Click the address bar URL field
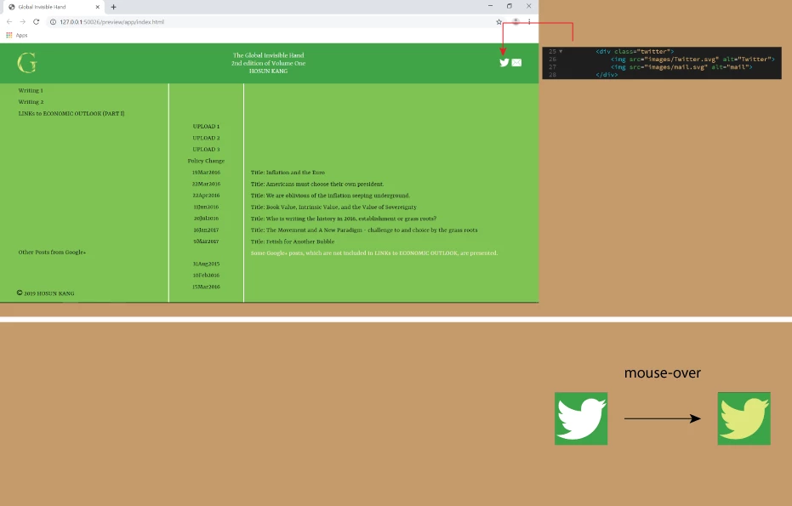Screen dimensions: 792x506 (x=273, y=22)
